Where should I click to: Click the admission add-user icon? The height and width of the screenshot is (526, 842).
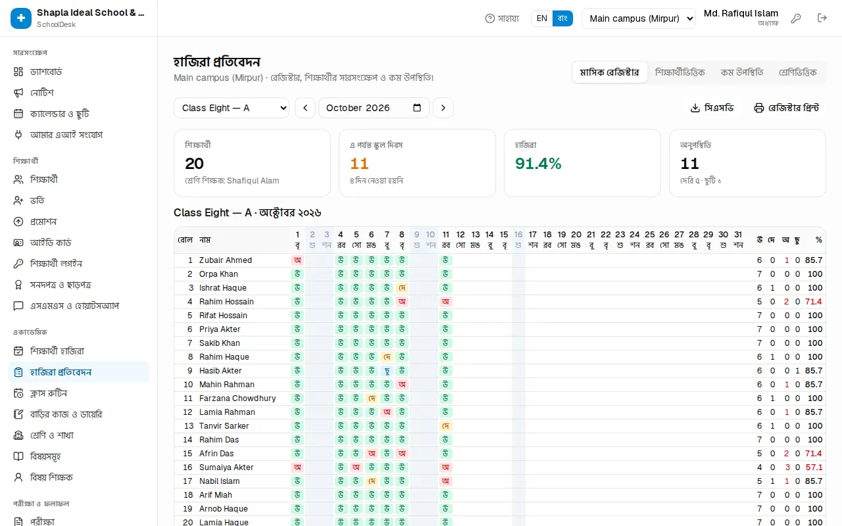pos(18,201)
